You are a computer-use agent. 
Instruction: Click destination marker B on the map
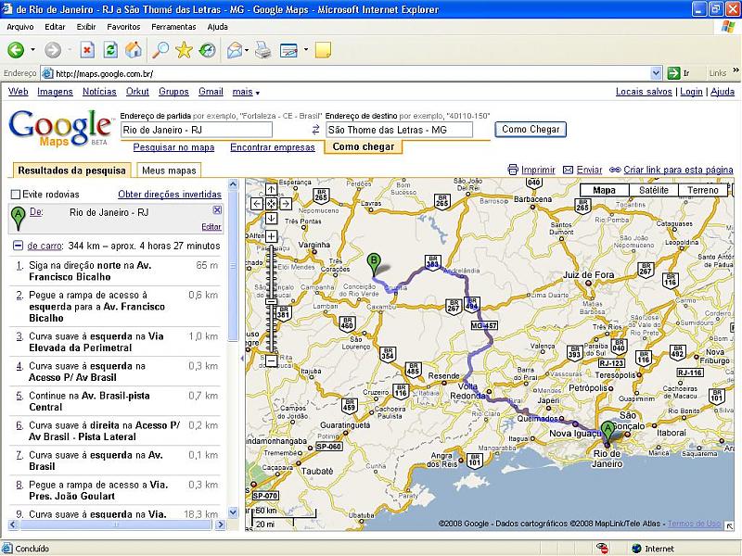click(x=374, y=265)
